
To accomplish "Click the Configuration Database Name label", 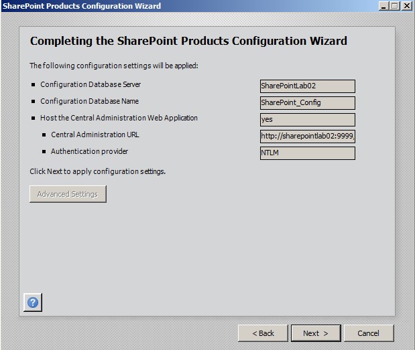I will [x=90, y=102].
